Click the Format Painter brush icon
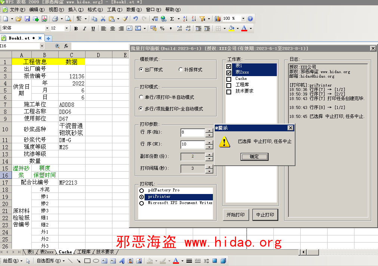378x266 pixels. click(125, 19)
